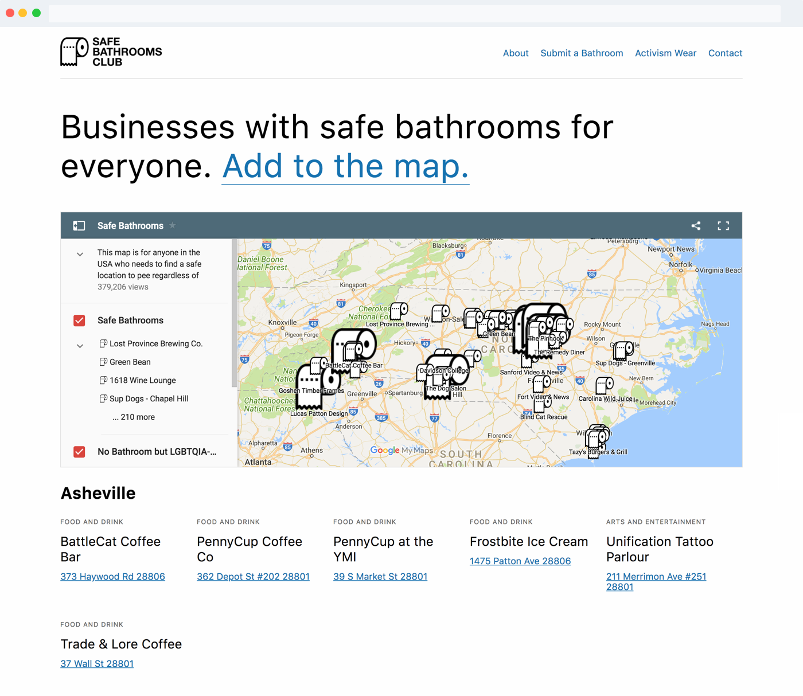This screenshot has height=696, width=803.
Task: Click the 379,206 views text
Action: (x=123, y=287)
